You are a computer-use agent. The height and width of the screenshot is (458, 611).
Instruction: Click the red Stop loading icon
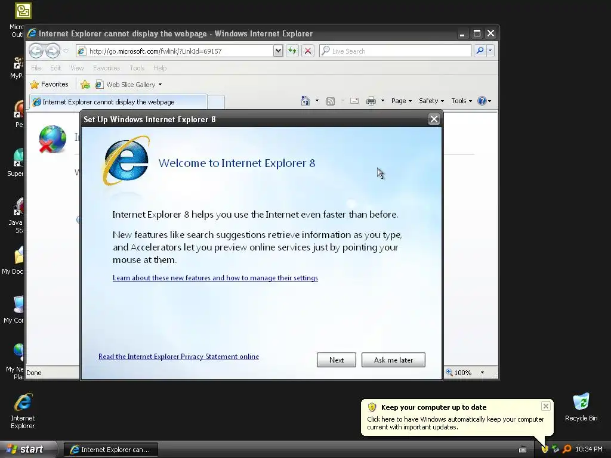pyautogui.click(x=308, y=51)
